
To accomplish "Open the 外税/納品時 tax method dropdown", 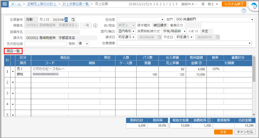I will point(174,31).
